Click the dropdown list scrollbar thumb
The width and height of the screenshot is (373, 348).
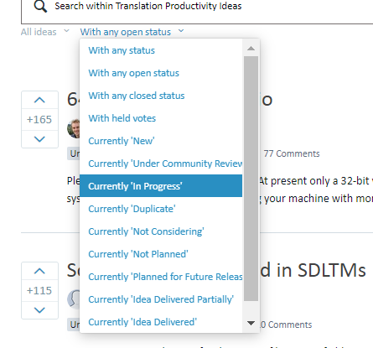tap(251, 179)
